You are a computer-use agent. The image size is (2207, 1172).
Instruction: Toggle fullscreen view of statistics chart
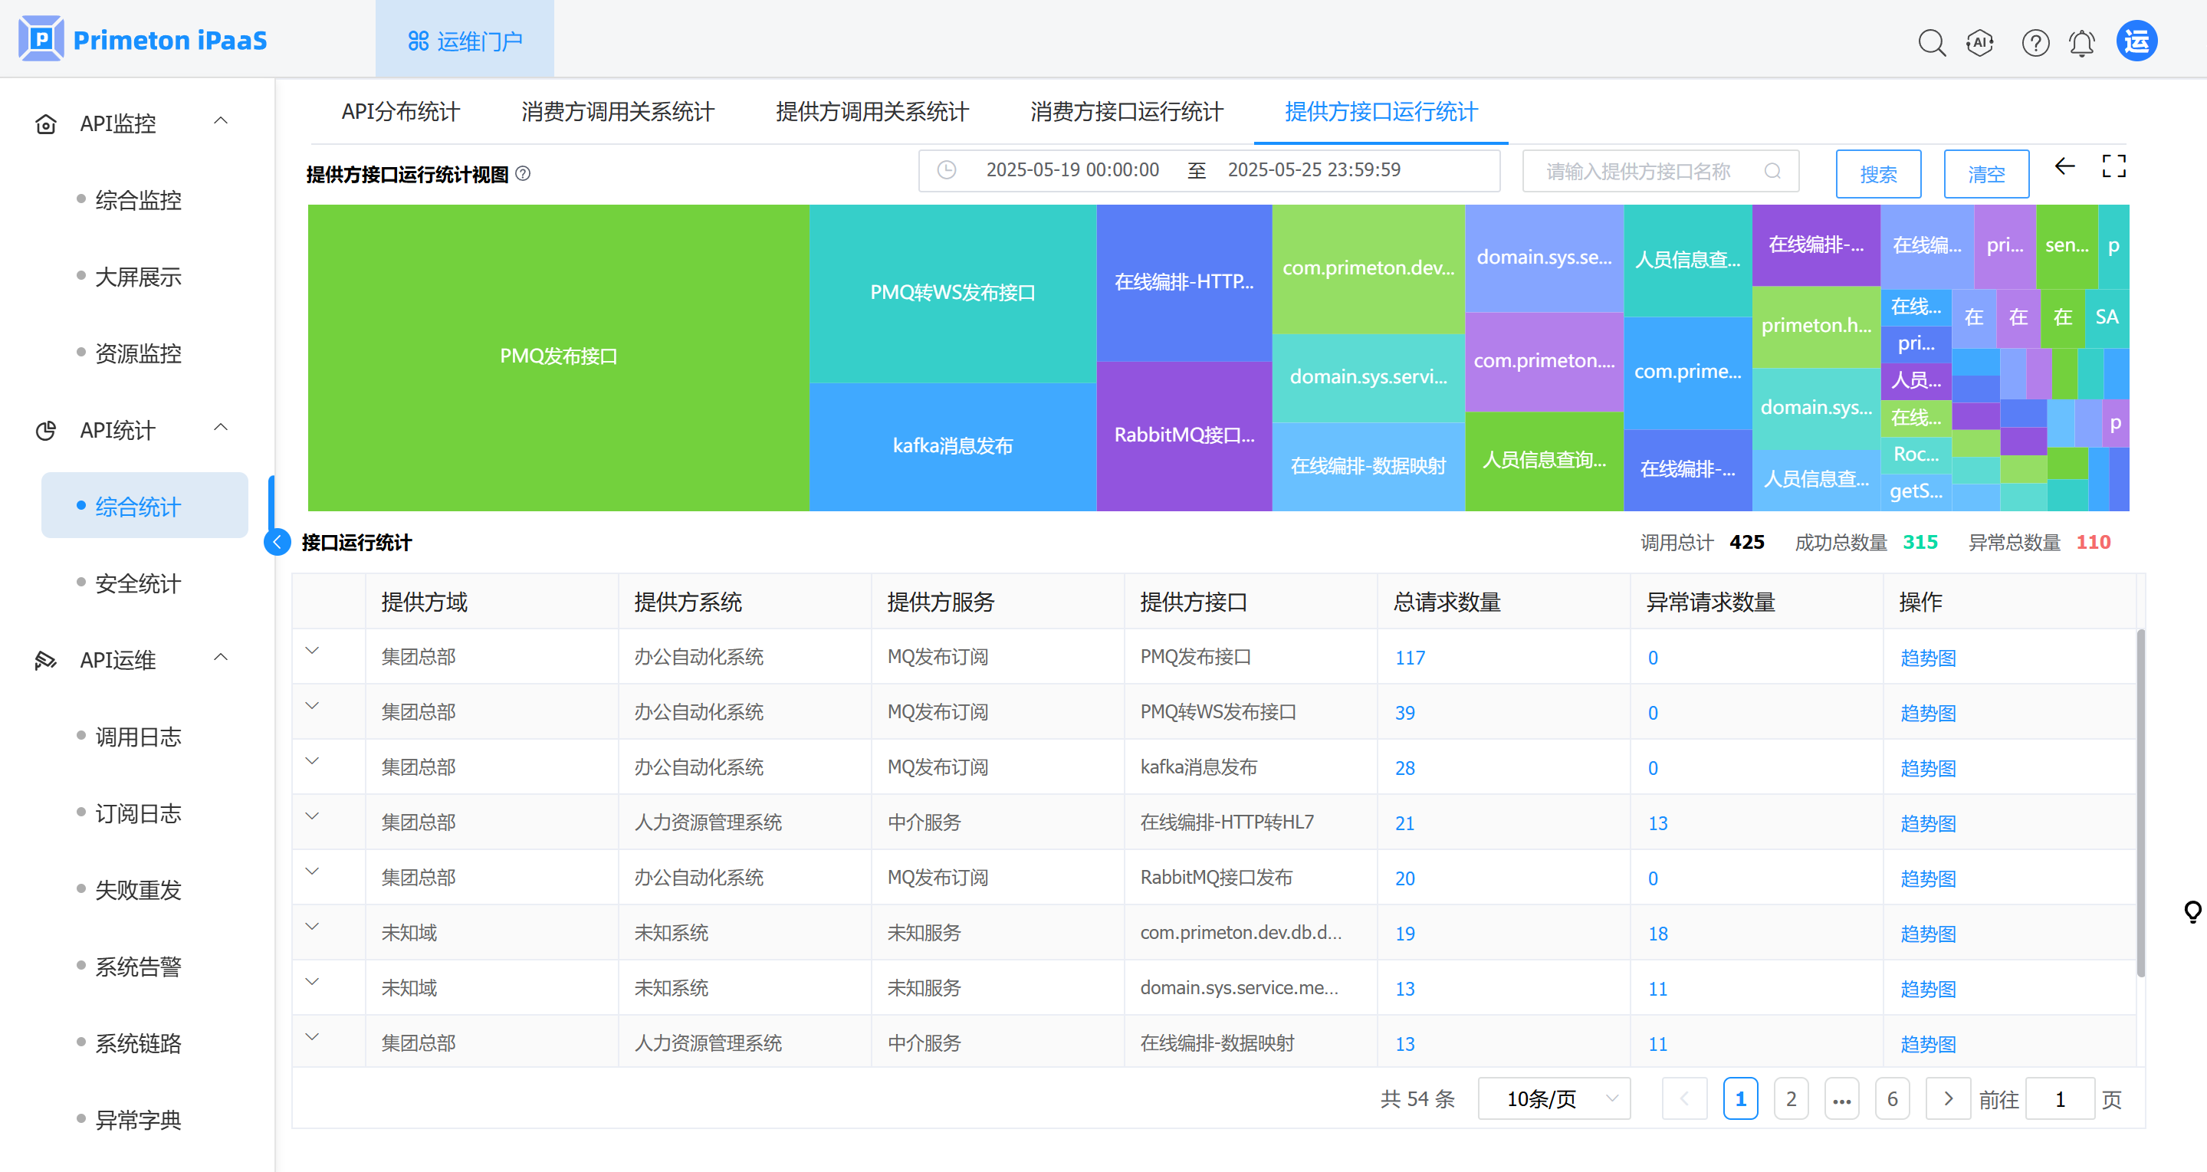point(2113,166)
